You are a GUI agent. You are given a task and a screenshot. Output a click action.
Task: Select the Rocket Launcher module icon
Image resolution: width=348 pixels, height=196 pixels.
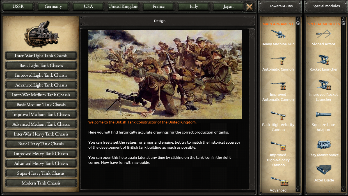[x=324, y=60]
